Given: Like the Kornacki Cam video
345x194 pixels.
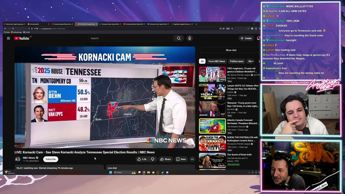Looking at the screenshot, I should (142, 159).
